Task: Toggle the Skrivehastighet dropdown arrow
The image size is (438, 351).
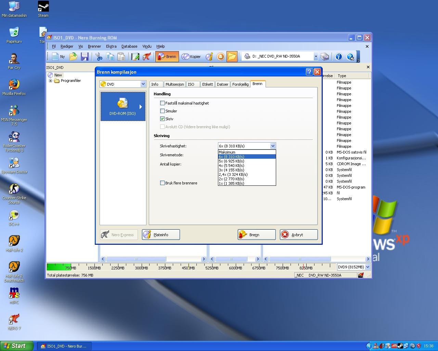Action: [273, 146]
